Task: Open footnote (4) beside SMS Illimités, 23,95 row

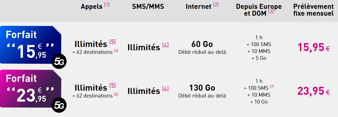Action: tap(165, 89)
